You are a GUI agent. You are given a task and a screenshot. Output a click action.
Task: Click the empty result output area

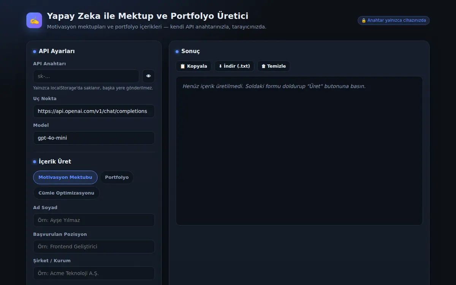299,151
